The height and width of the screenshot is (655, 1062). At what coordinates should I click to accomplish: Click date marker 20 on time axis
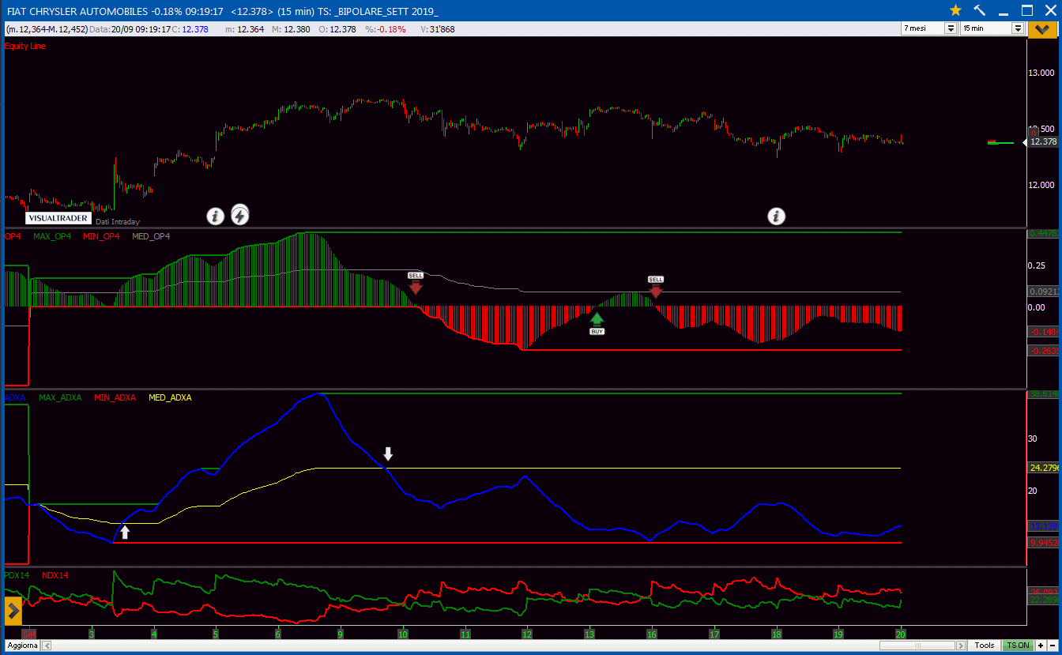900,634
